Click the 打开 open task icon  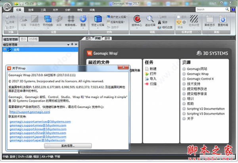[147, 74]
